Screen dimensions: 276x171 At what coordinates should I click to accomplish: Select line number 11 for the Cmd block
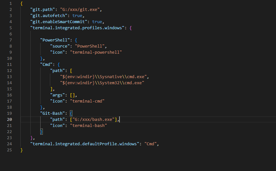[x=9, y=64]
